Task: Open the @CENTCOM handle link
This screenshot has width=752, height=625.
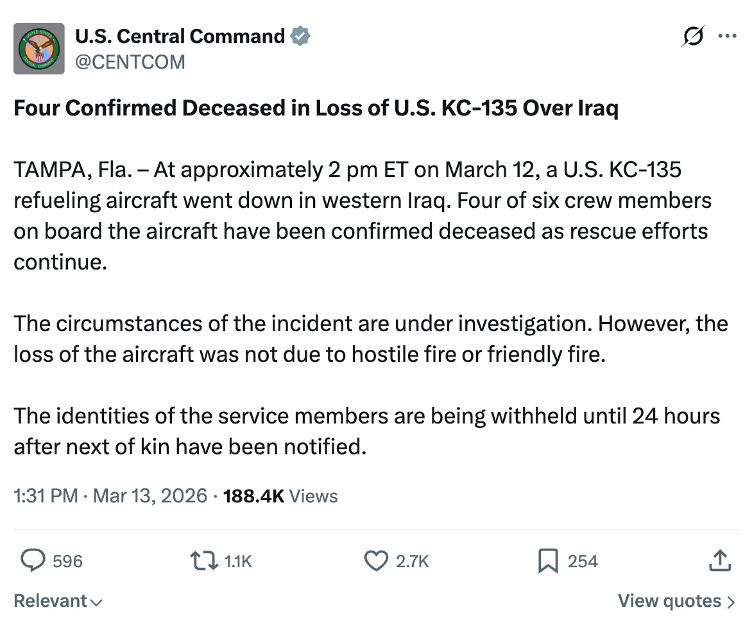Action: [x=130, y=62]
